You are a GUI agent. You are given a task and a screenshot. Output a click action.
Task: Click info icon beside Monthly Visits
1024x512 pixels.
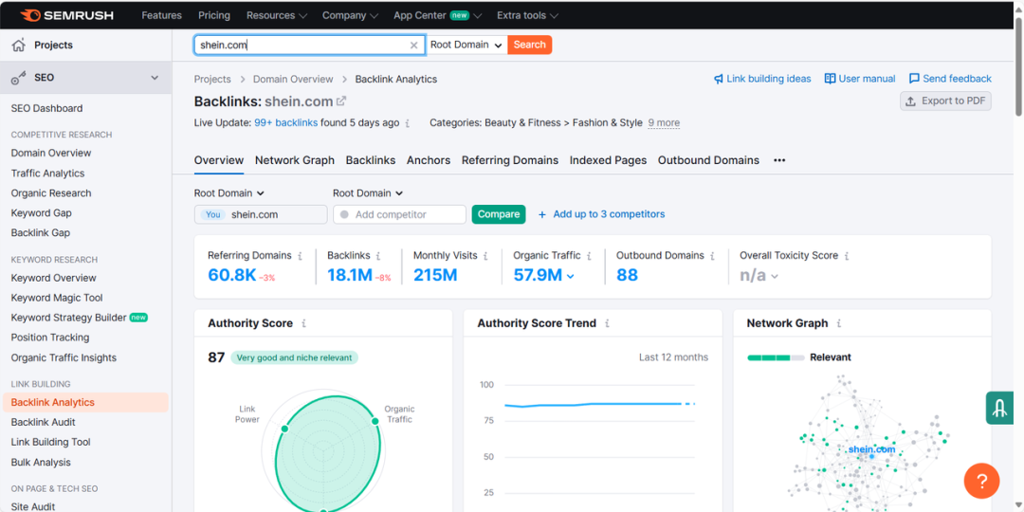pos(485,256)
